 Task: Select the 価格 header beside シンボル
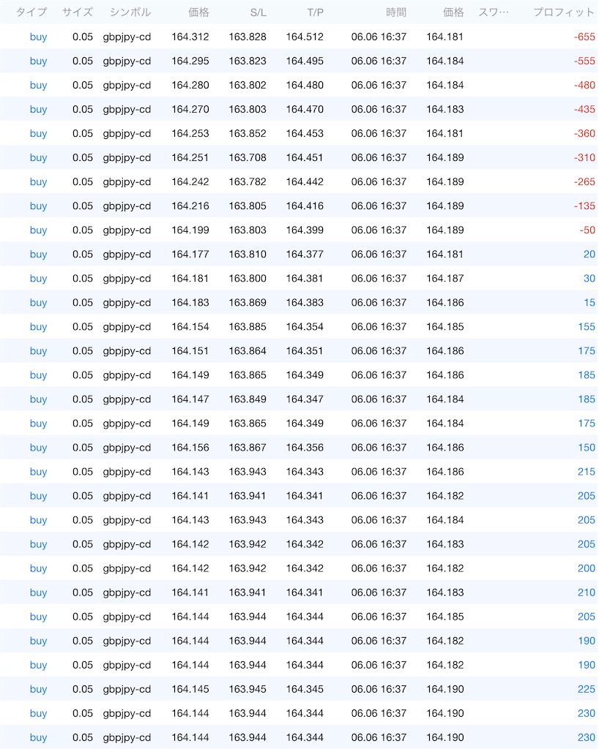198,12
